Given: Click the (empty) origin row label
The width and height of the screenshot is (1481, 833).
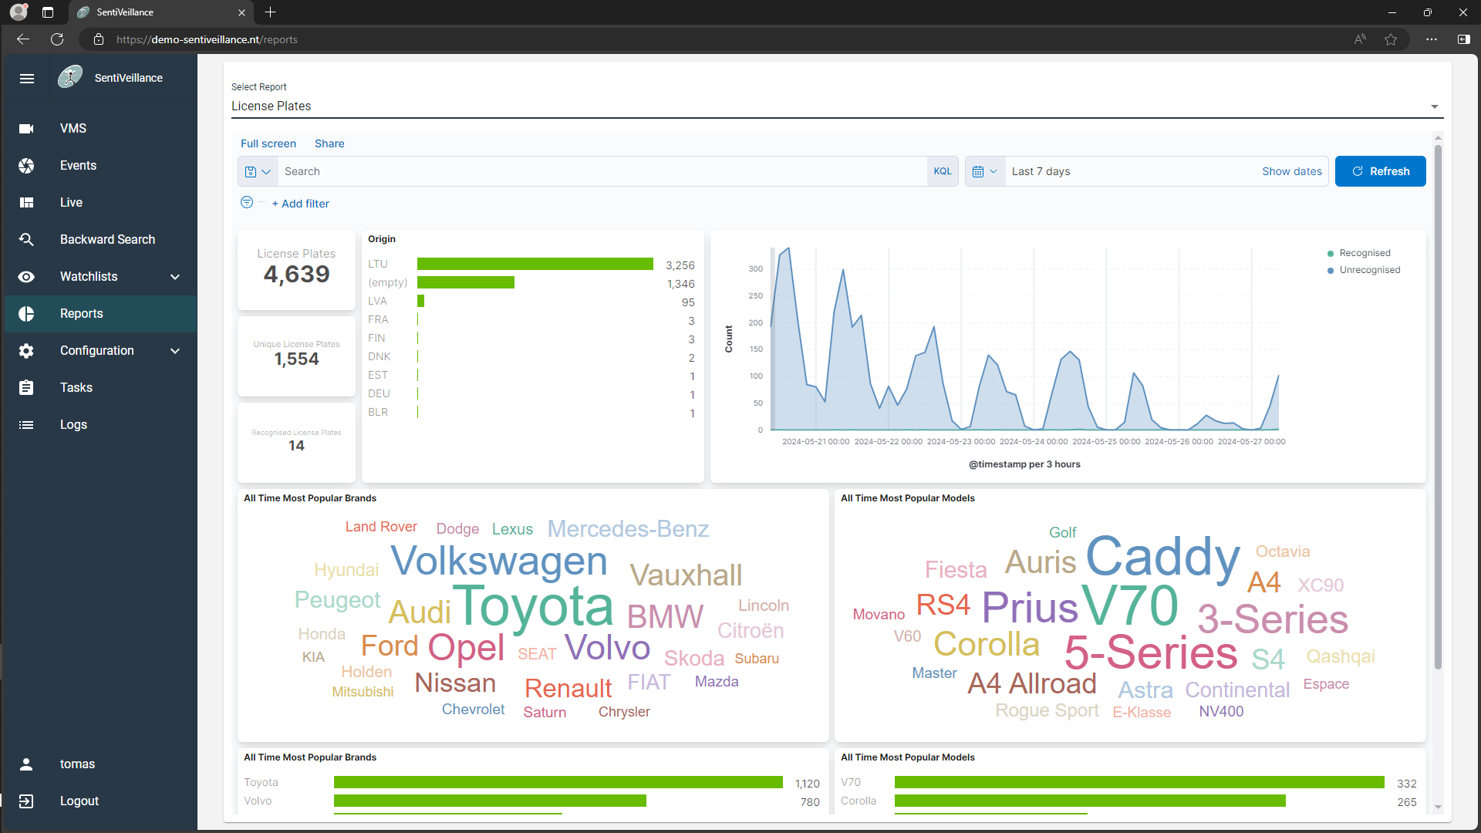Looking at the screenshot, I should (387, 282).
